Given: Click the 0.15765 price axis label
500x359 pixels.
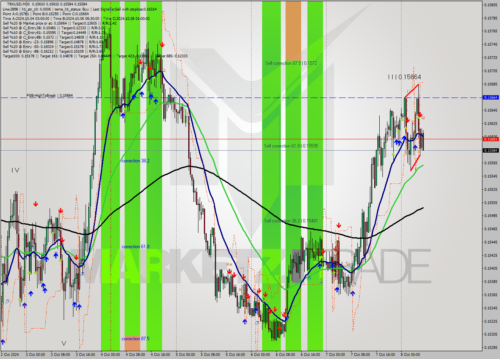Looking at the screenshot, I should pyautogui.click(x=490, y=31).
